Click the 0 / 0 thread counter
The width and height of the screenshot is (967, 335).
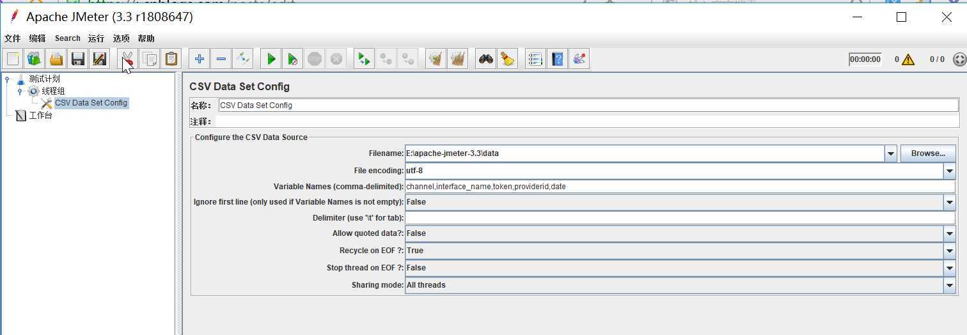(937, 59)
